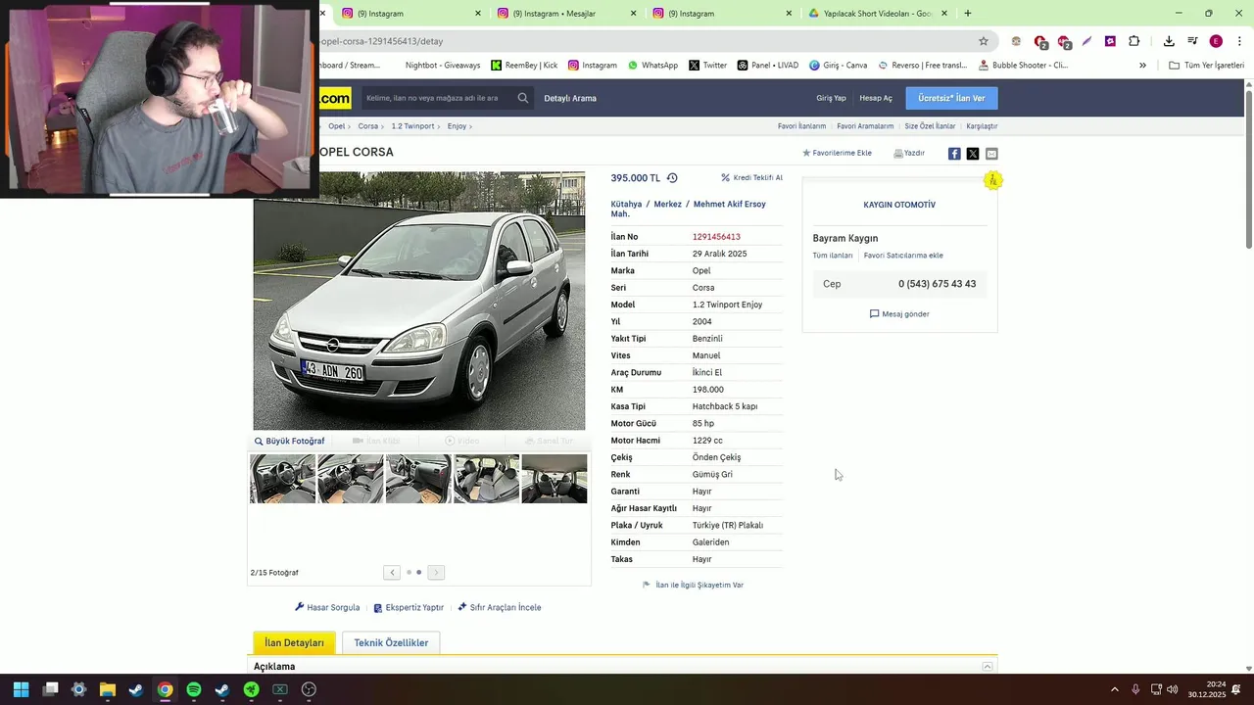
Task: Open Büyük Fotoğraf view
Action: click(x=290, y=442)
